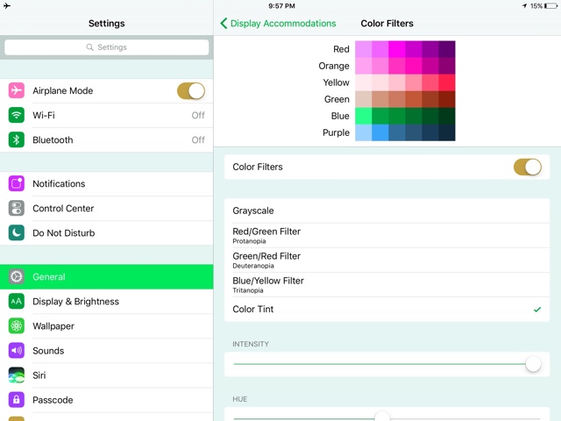Tap the Siri icon

(17, 375)
